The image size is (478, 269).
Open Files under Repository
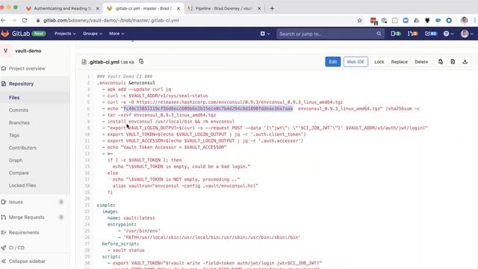tap(14, 98)
